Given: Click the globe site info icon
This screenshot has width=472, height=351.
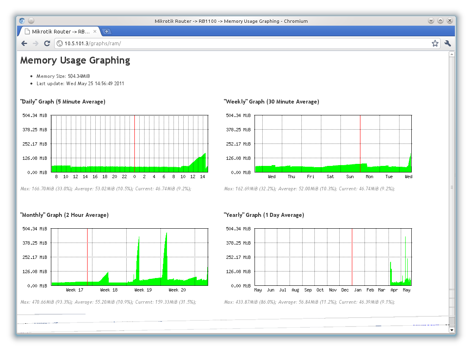Looking at the screenshot, I should tap(59, 44).
